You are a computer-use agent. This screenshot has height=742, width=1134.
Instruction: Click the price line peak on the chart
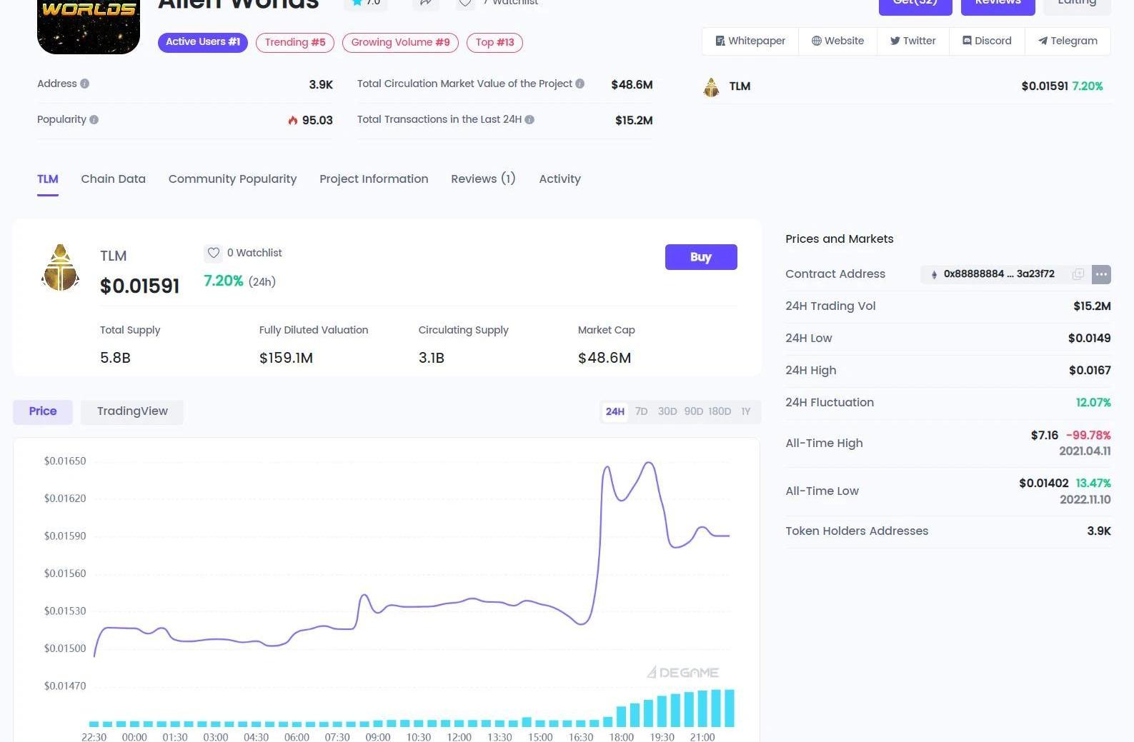[x=650, y=463]
